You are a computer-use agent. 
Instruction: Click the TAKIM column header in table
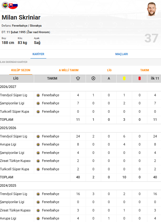click(x=52, y=78)
